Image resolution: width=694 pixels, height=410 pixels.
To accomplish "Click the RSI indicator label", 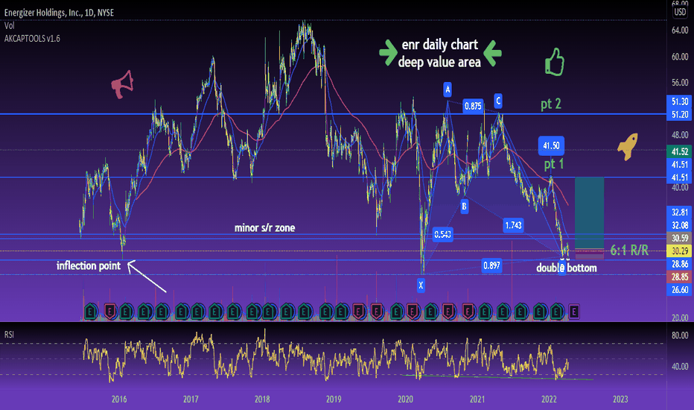I will pos(9,335).
